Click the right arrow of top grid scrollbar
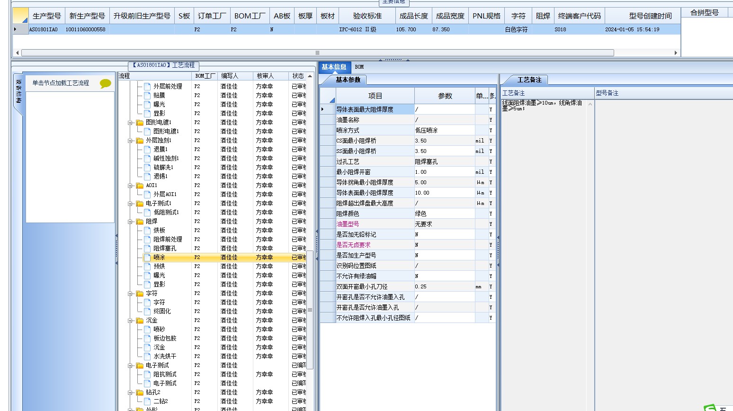 coord(676,53)
